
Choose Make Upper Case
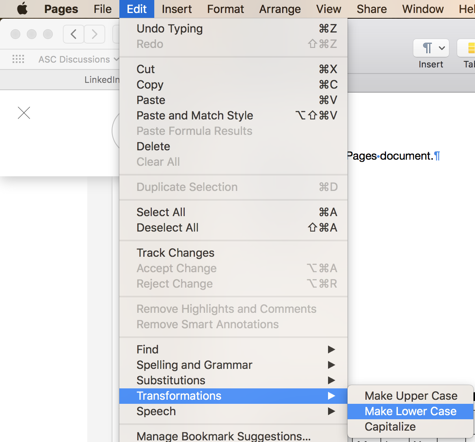(x=411, y=396)
